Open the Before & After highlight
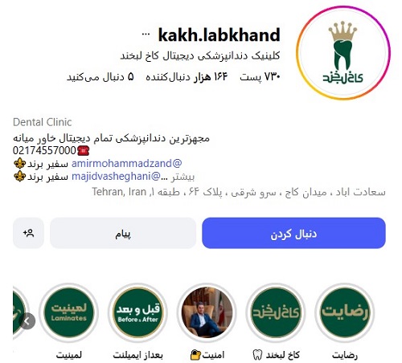This screenshot has height=363, width=402. [x=138, y=312]
